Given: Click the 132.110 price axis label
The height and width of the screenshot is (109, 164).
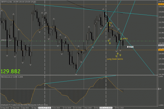Looking at the screenshot, I should (161, 27).
